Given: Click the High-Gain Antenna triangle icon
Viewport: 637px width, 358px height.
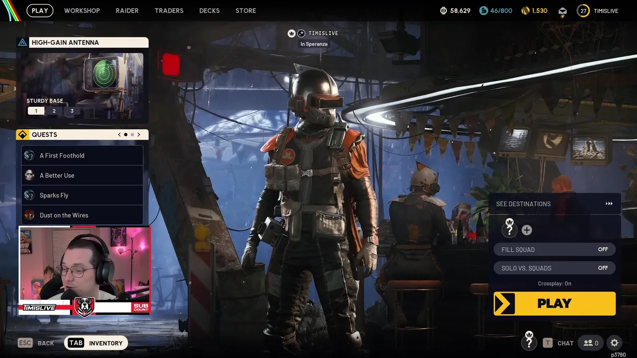Looking at the screenshot, I should 22,42.
